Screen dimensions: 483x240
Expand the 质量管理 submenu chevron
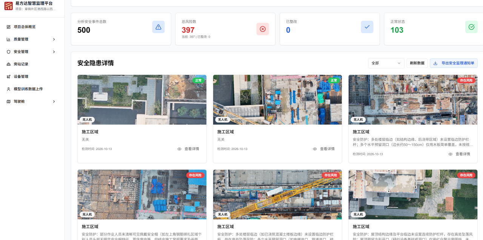pos(54,39)
